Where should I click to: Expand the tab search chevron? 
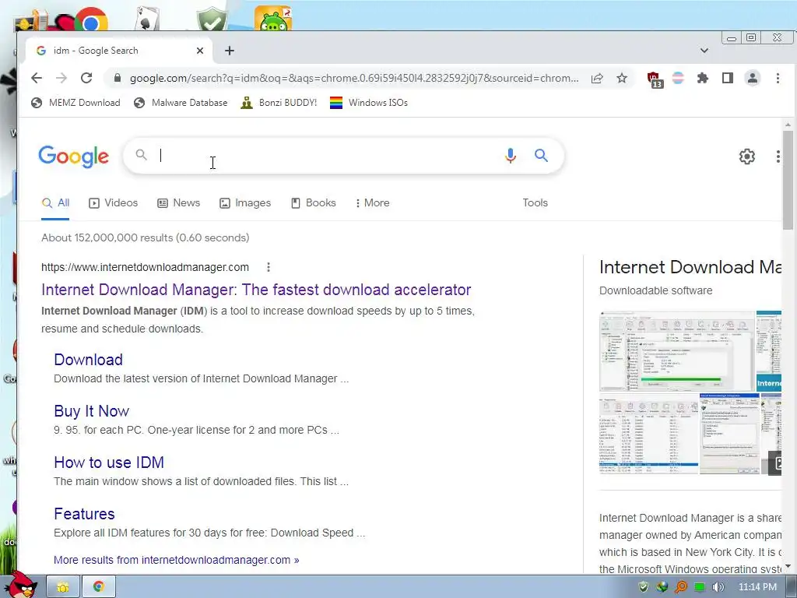[704, 51]
